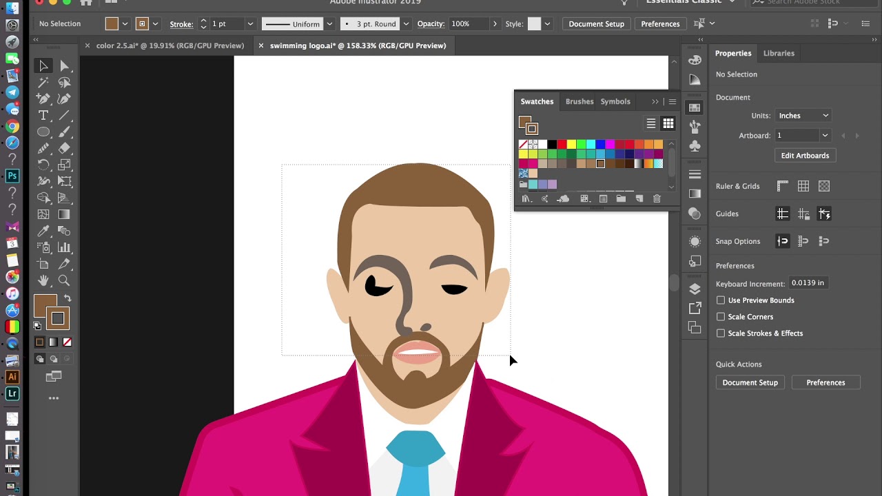The height and width of the screenshot is (496, 882).
Task: Select the Hand tool
Action: 43,280
